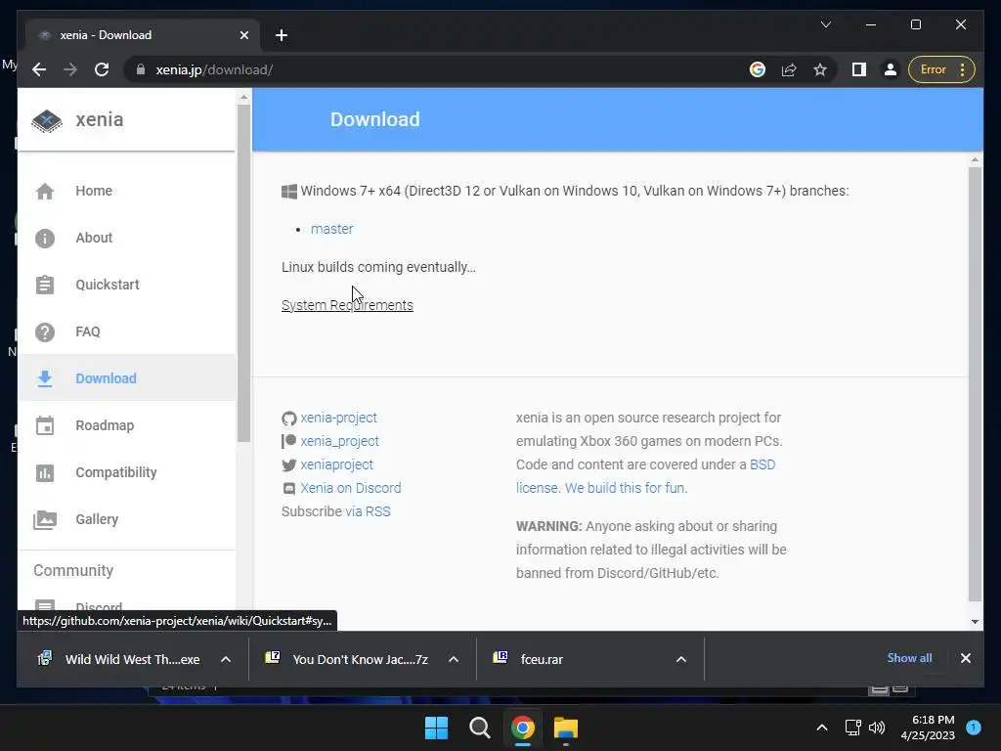Open the Home sidebar item
The height and width of the screenshot is (751, 1001).
click(126, 191)
